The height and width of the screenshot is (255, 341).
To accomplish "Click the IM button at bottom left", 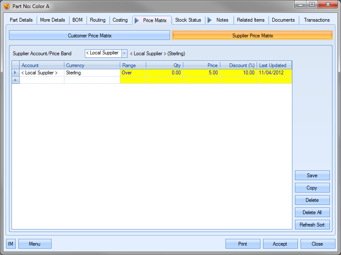I will [11, 244].
